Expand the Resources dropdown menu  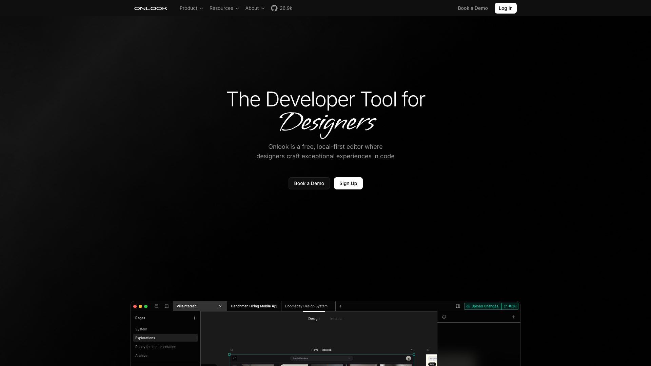point(224,8)
